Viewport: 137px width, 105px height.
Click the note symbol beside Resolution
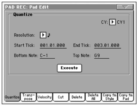pyautogui.click(x=49, y=35)
